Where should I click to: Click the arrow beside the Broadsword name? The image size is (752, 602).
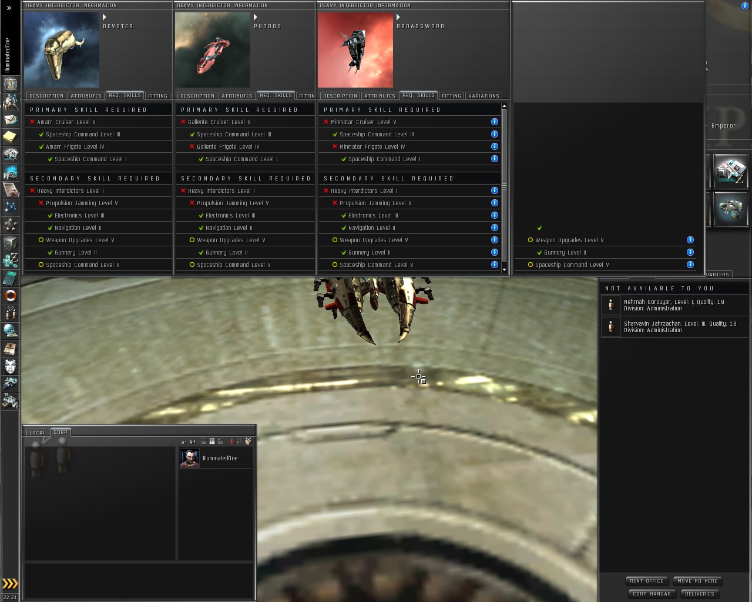398,17
